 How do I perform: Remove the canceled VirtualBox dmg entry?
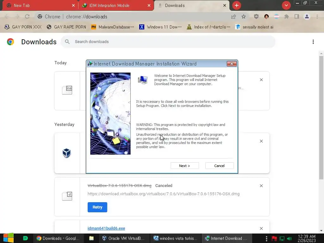tap(261, 186)
